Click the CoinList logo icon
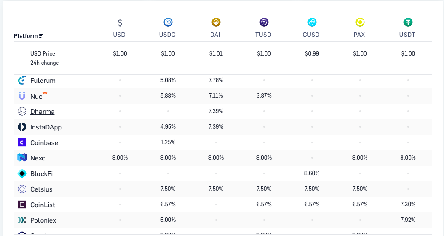This screenshot has width=444, height=236. (x=22, y=205)
